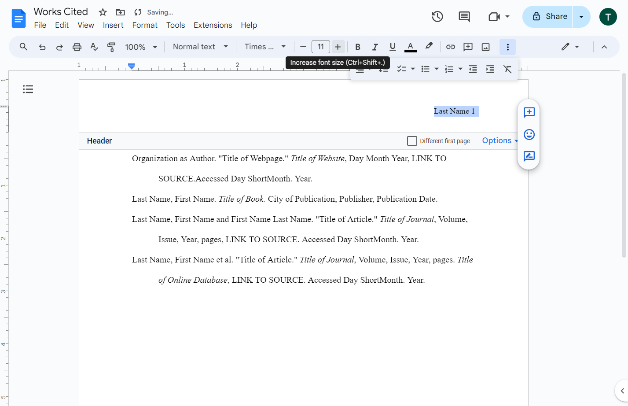Viewport: 628px width, 406px height.
Task: Click the Share button
Action: [x=547, y=17]
